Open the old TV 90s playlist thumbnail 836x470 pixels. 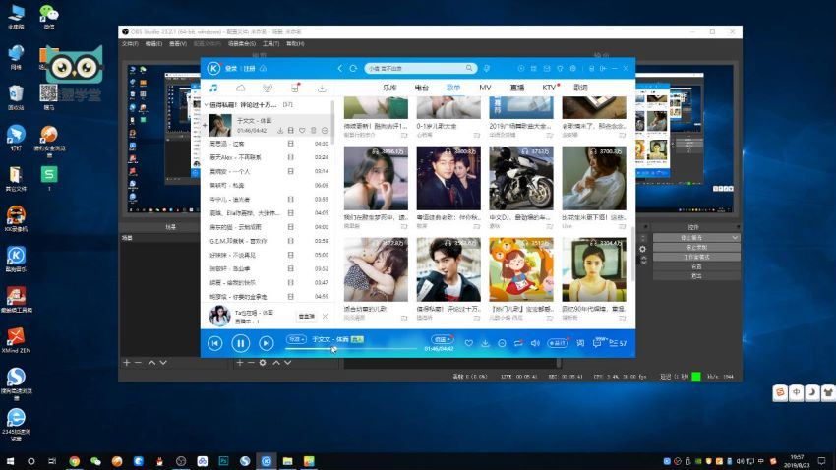(594, 269)
